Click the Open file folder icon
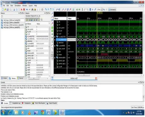Viewport: 145px width, 117px height. tap(5, 10)
